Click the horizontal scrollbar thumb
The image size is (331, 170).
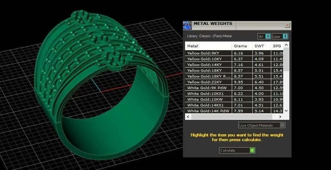click(x=232, y=117)
